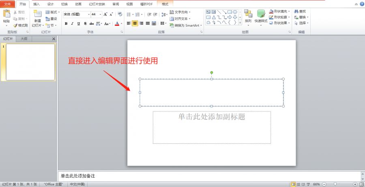Increase font size with the large A button
365x187 pixels.
[x=105, y=15]
